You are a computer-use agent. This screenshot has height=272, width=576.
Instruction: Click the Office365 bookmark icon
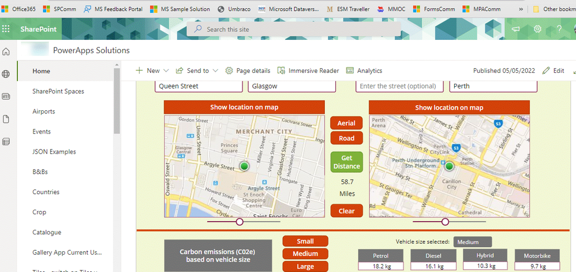pyautogui.click(x=5, y=9)
